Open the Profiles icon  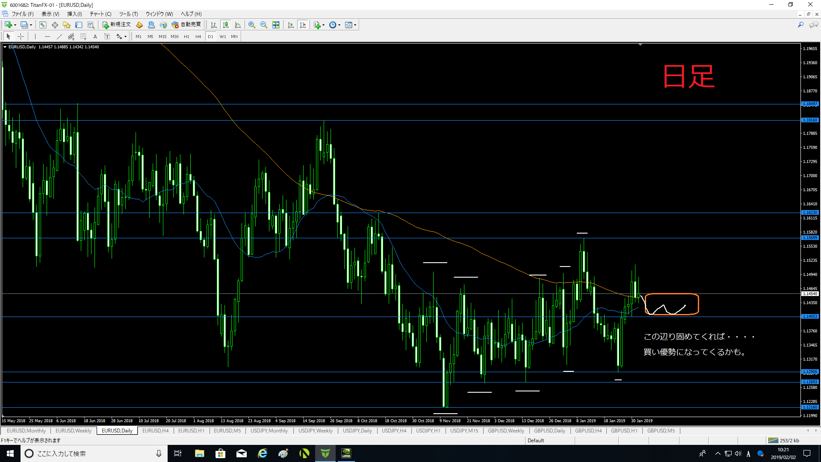[24, 25]
